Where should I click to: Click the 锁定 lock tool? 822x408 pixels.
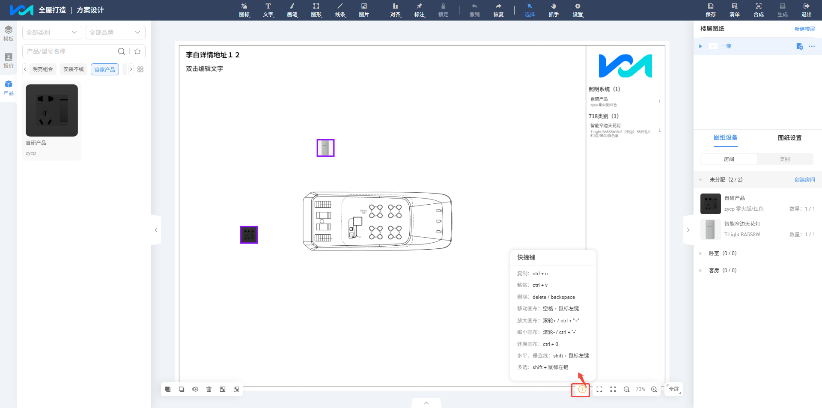click(x=444, y=10)
